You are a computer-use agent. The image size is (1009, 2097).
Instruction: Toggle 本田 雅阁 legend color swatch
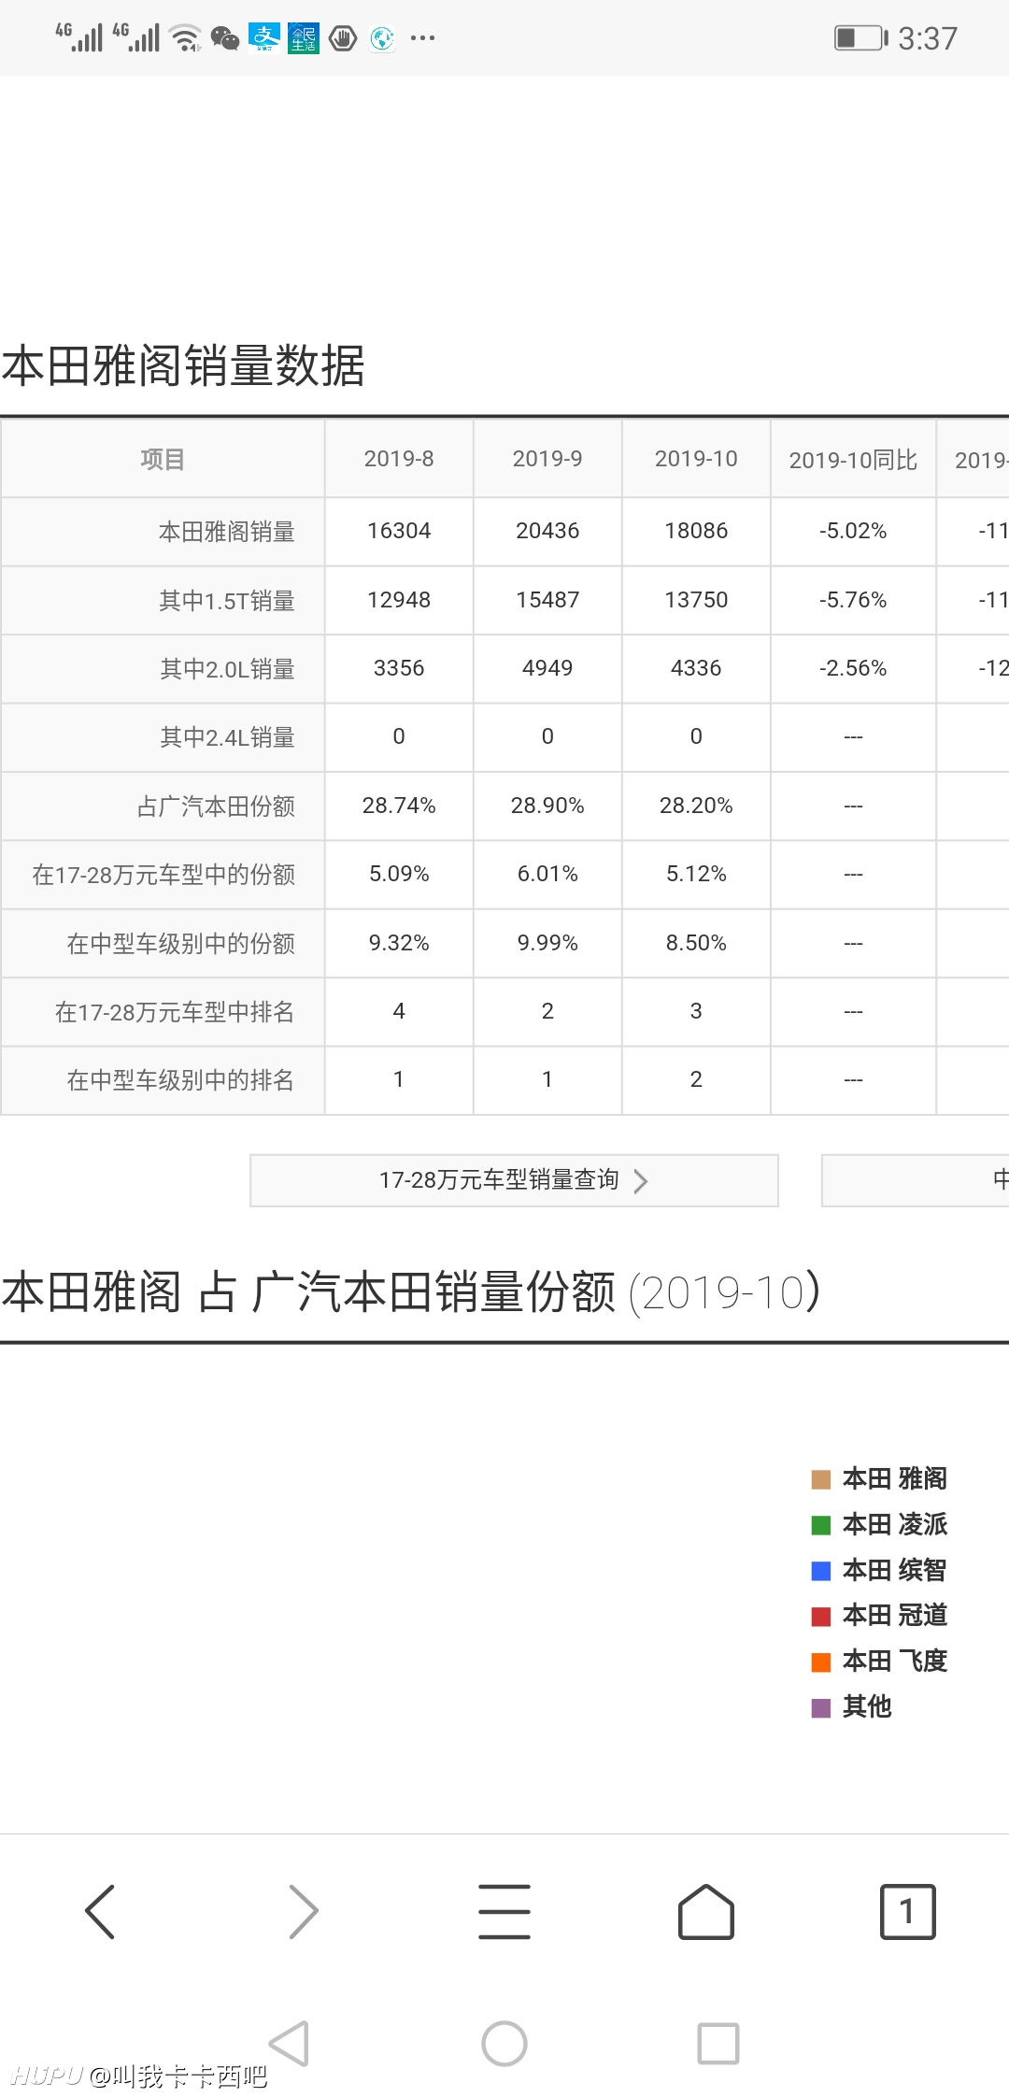click(821, 1479)
